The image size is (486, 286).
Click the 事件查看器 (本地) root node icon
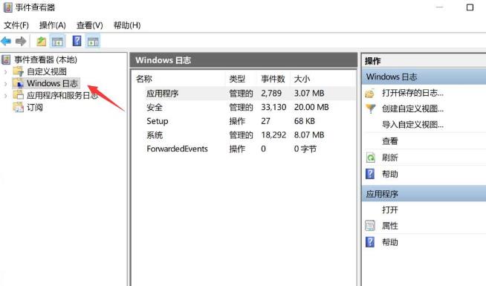(6, 59)
